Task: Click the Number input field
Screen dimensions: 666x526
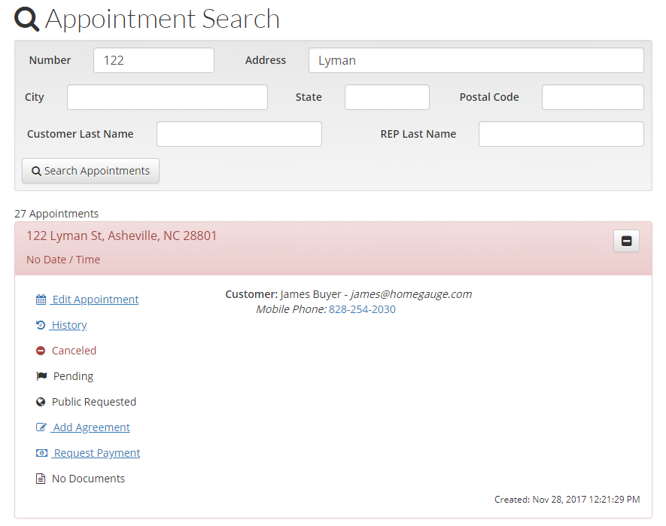Action: point(154,60)
